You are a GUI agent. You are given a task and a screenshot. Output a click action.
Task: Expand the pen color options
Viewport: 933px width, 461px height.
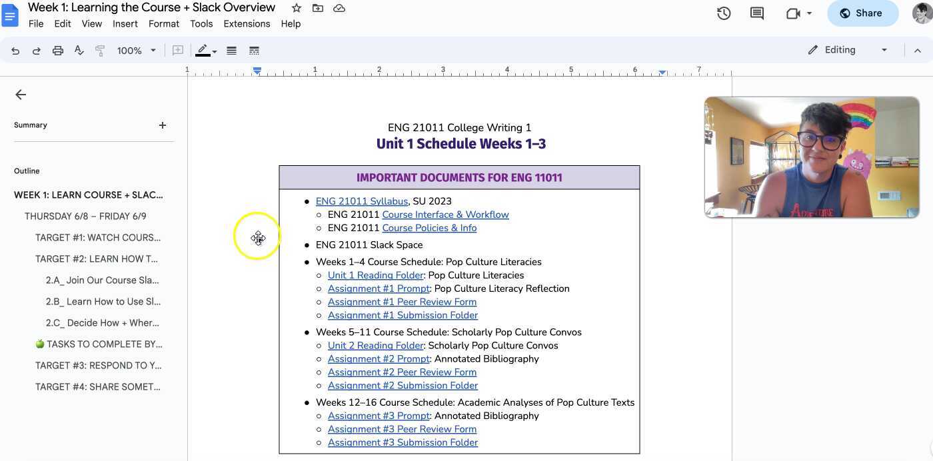pyautogui.click(x=214, y=50)
